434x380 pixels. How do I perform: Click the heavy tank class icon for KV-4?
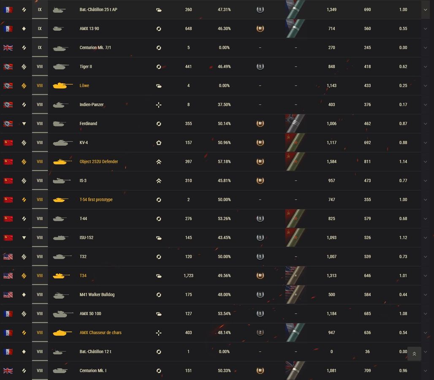(159, 143)
